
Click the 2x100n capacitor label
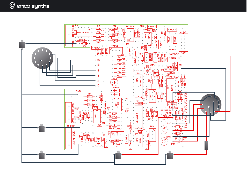(115, 88)
